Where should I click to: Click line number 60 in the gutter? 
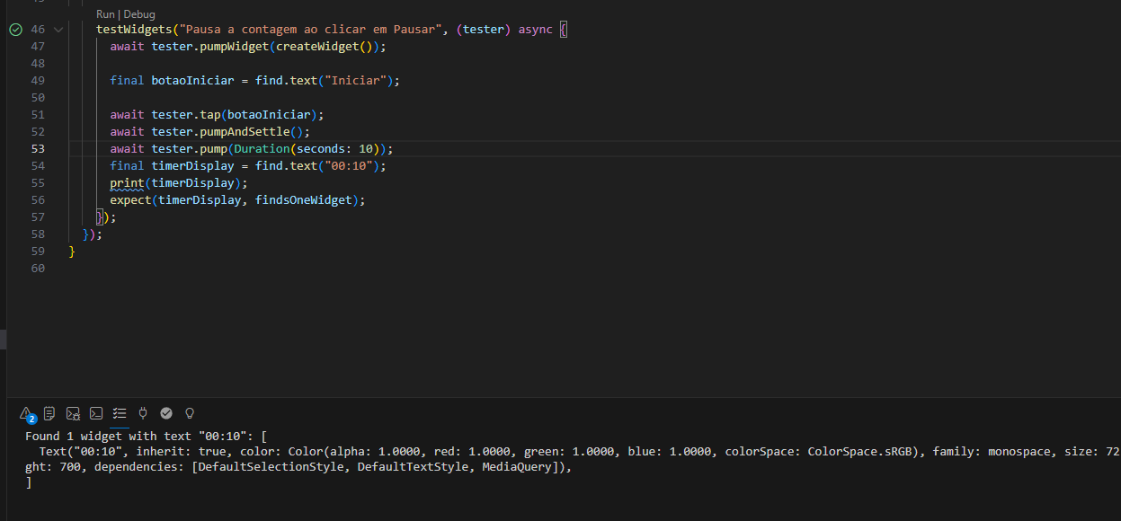tap(38, 268)
